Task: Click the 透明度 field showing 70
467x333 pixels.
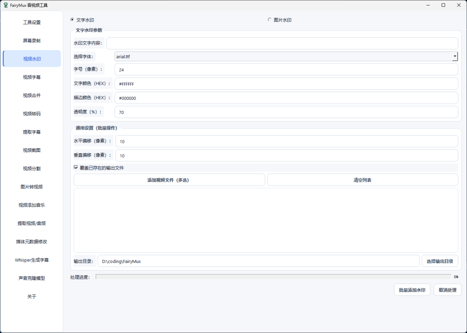Action: (x=286, y=112)
